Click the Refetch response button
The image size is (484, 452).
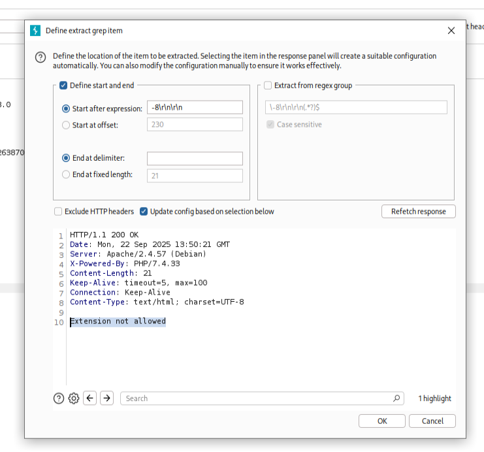click(418, 212)
